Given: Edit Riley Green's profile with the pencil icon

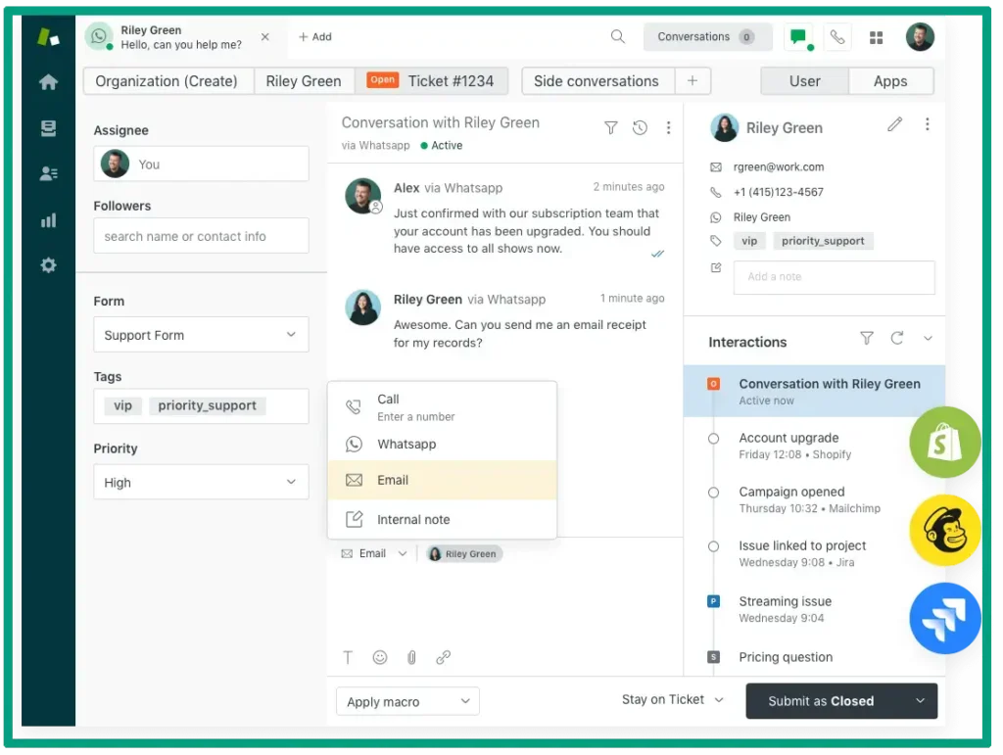Looking at the screenshot, I should 894,125.
